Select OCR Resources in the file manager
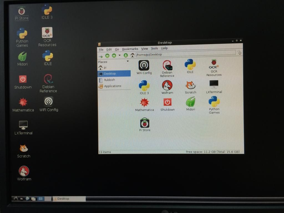Viewport: 284px width, 213px height. point(214,68)
